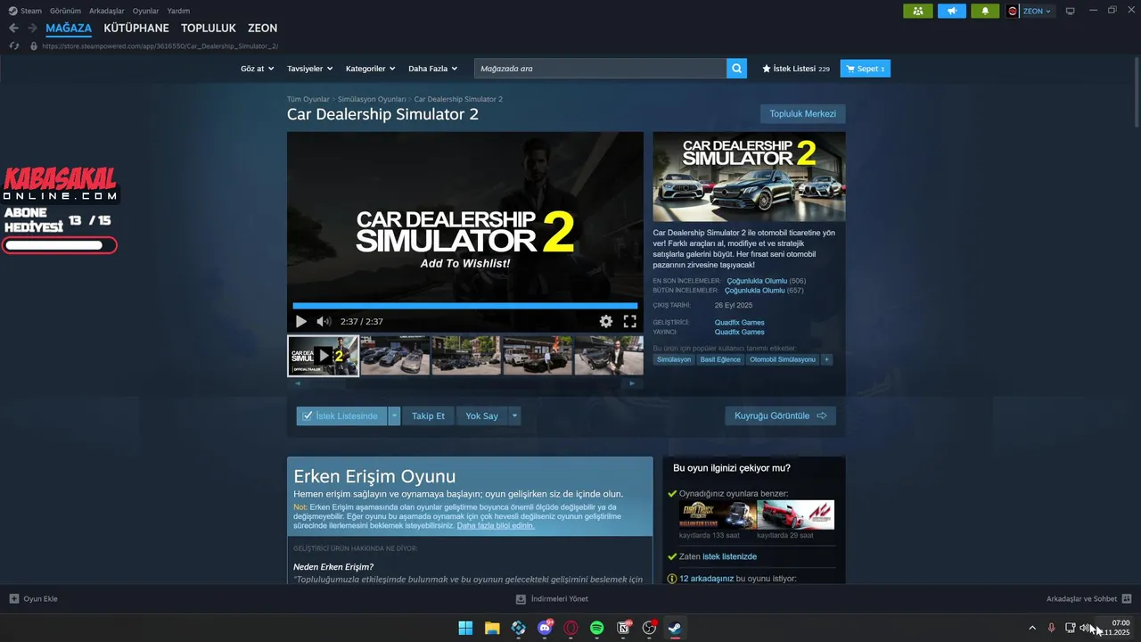
Task: Open Assetto Corsa similar game thumbnail
Action: (x=796, y=515)
